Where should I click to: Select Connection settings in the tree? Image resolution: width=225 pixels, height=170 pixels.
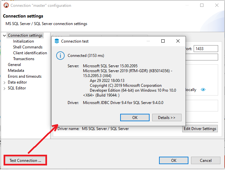coord(25,35)
